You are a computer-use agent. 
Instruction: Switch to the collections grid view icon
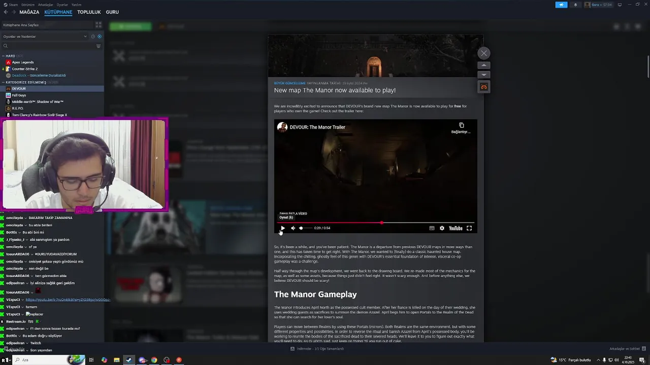coord(99,24)
